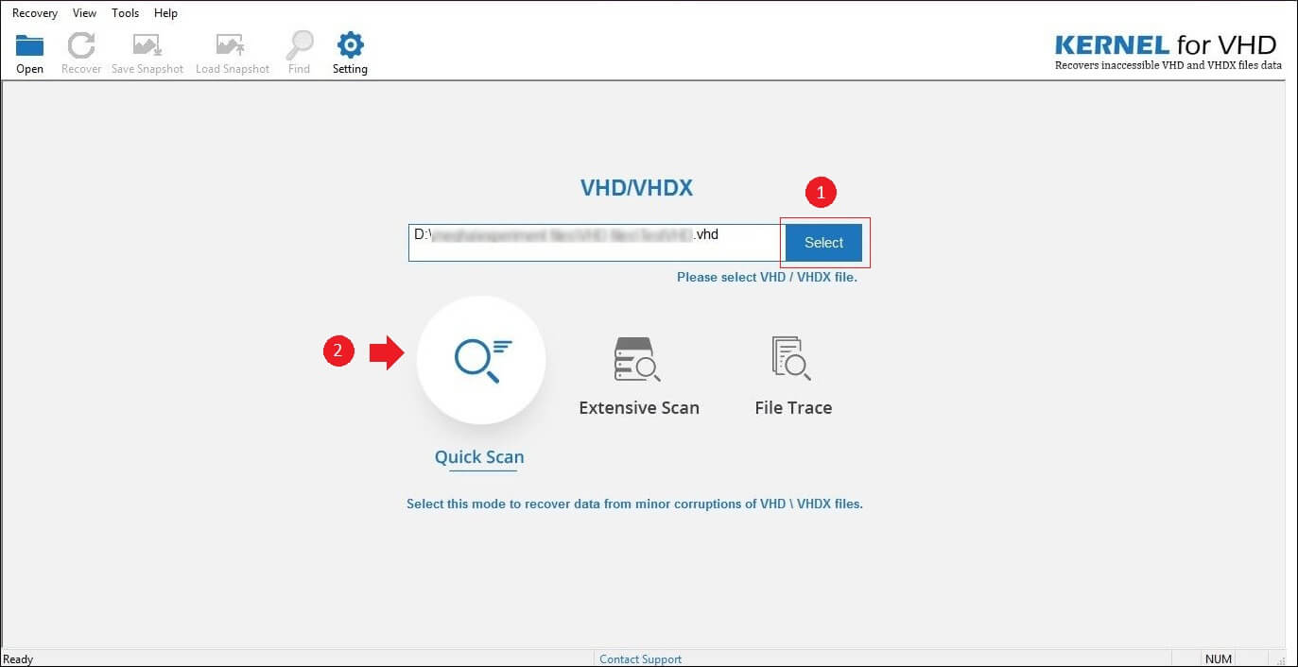This screenshot has height=667, width=1298.
Task: Click the Extensive Scan label
Action: pos(639,408)
